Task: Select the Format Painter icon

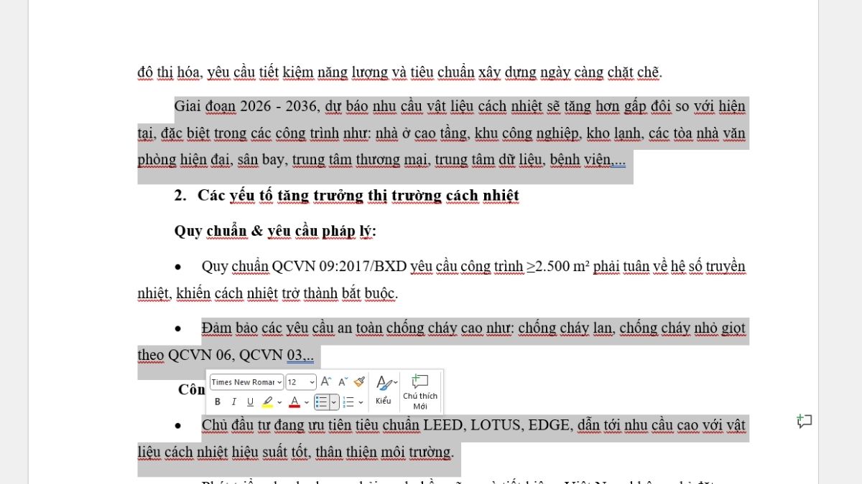Action: click(x=358, y=381)
